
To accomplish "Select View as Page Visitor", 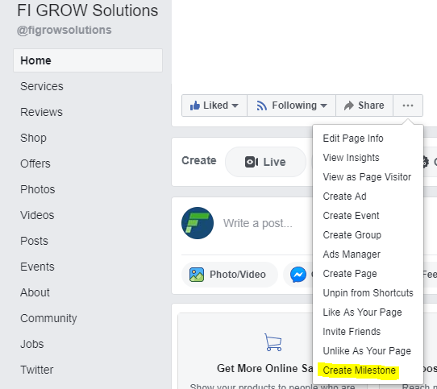I will (367, 177).
